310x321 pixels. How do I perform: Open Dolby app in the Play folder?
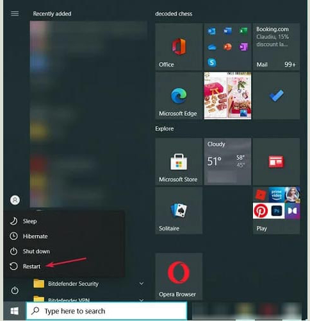[292, 211]
